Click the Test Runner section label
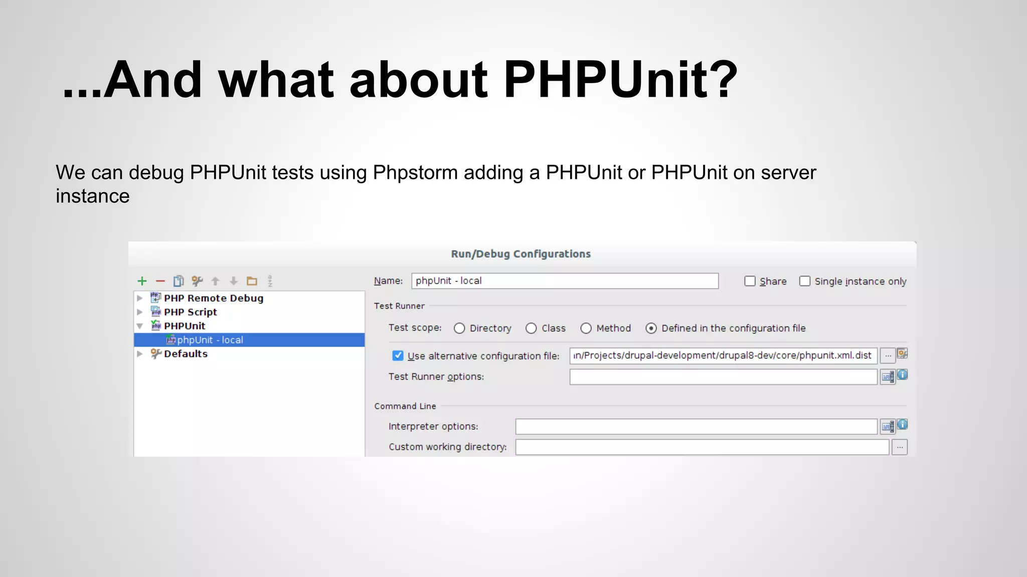 pos(399,306)
